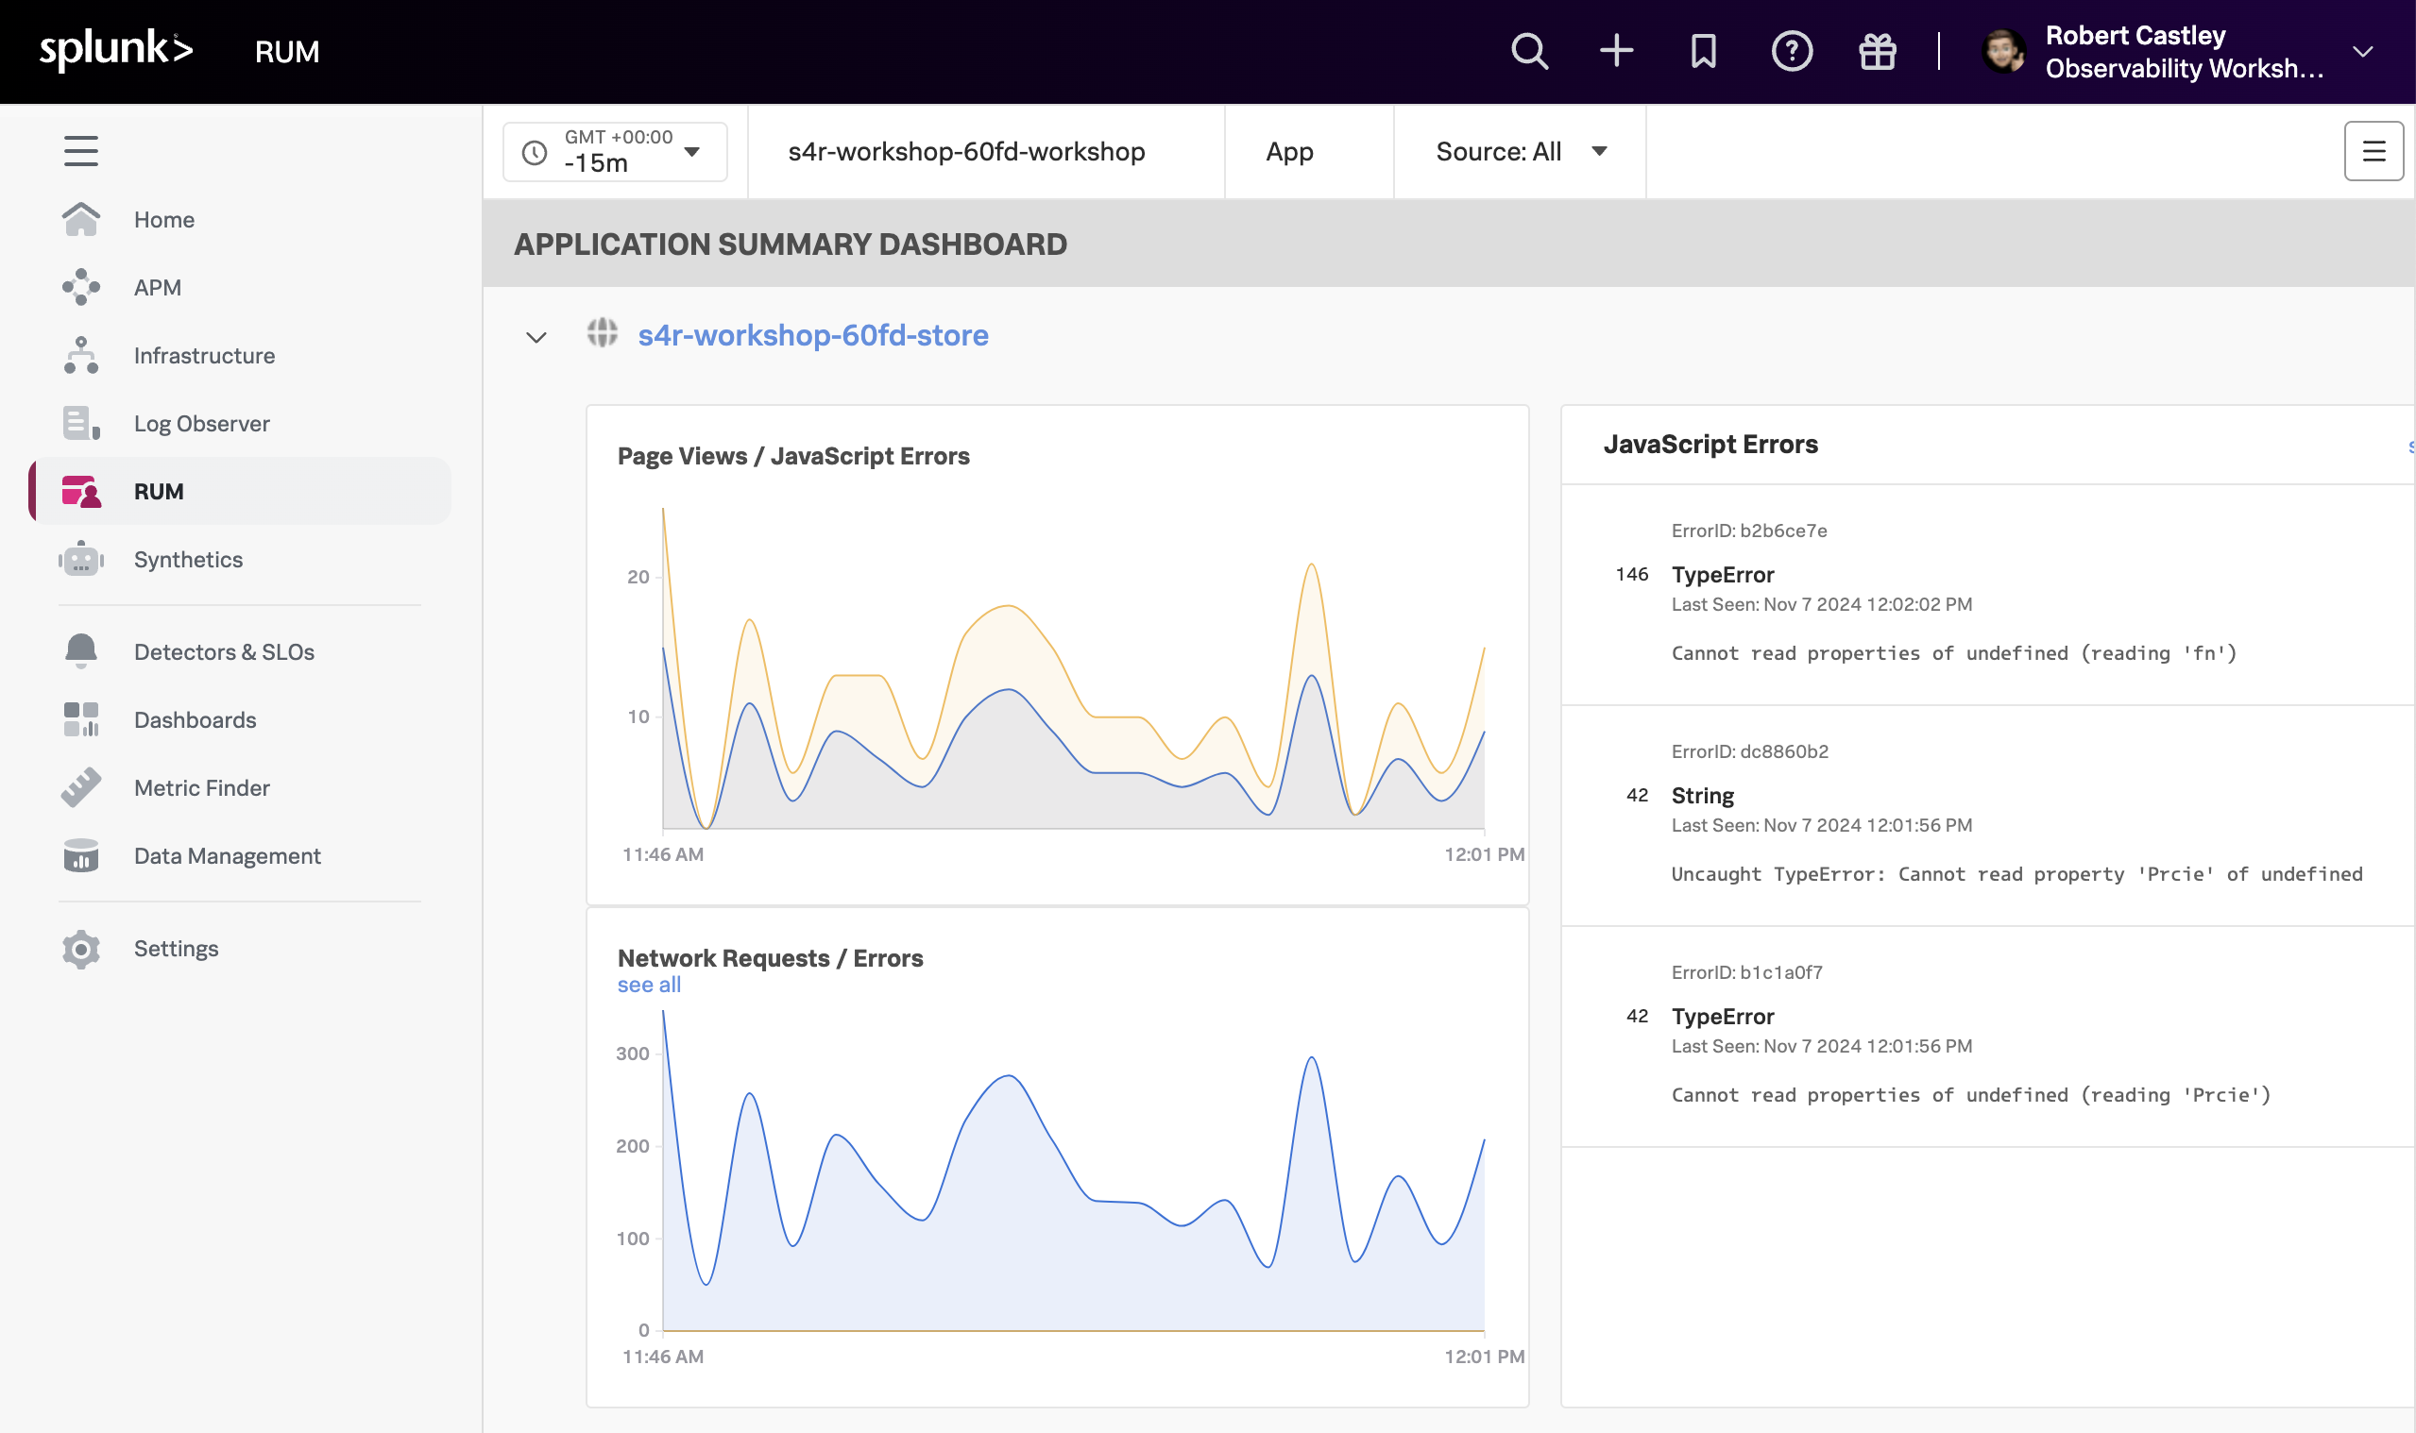Click the plus create icon
The image size is (2416, 1433).
1616,51
